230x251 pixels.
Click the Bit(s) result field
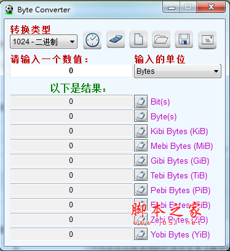[x=71, y=102]
